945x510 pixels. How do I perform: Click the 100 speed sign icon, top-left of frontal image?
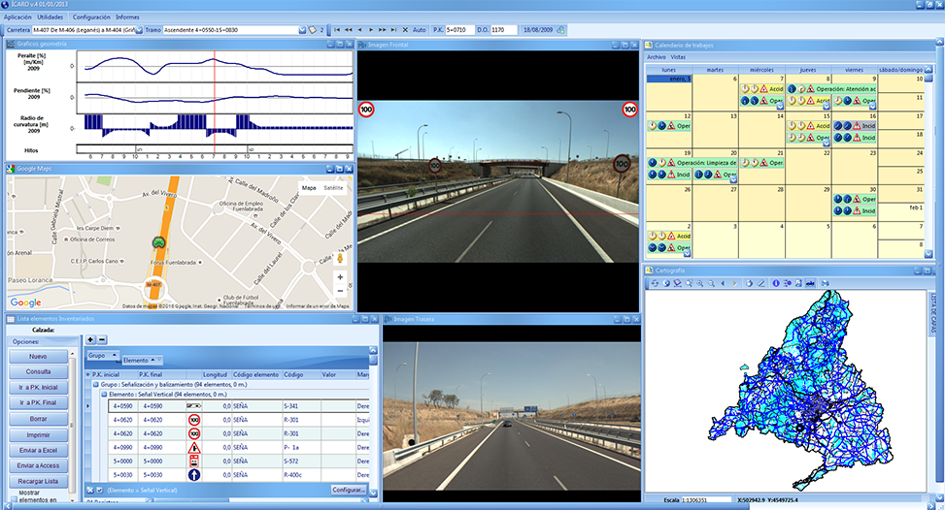point(366,110)
